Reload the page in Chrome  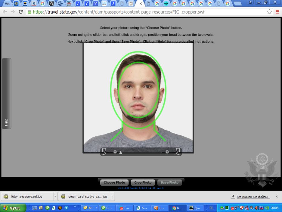21,12
